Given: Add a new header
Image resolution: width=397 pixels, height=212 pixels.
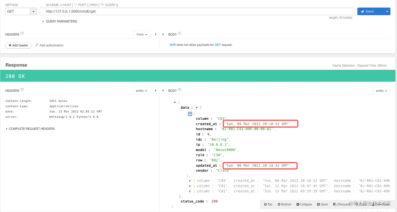Looking at the screenshot, I should [x=18, y=45].
